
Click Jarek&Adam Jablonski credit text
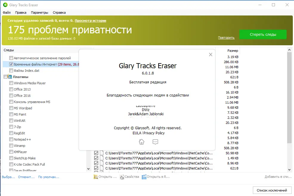146,114
